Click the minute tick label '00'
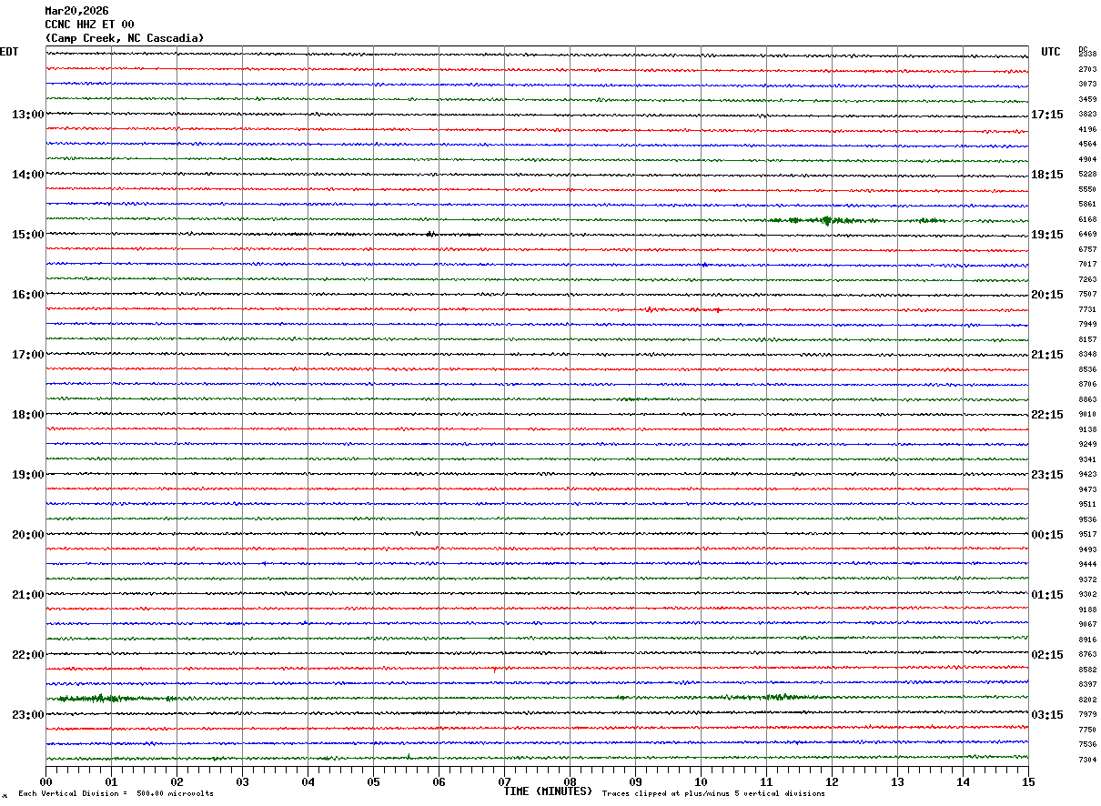This screenshot has width=1101, height=806. click(46, 781)
